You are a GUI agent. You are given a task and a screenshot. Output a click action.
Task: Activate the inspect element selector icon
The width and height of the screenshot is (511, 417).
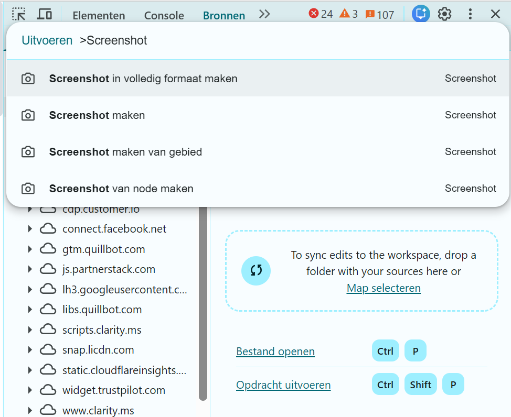click(19, 14)
